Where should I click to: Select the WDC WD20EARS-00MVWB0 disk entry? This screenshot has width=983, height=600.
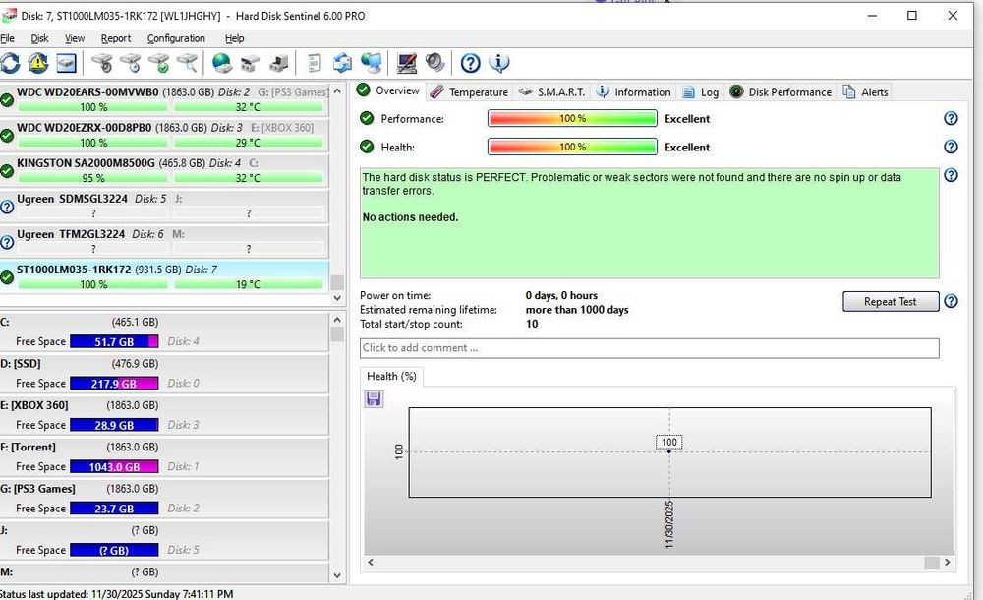tap(164, 99)
